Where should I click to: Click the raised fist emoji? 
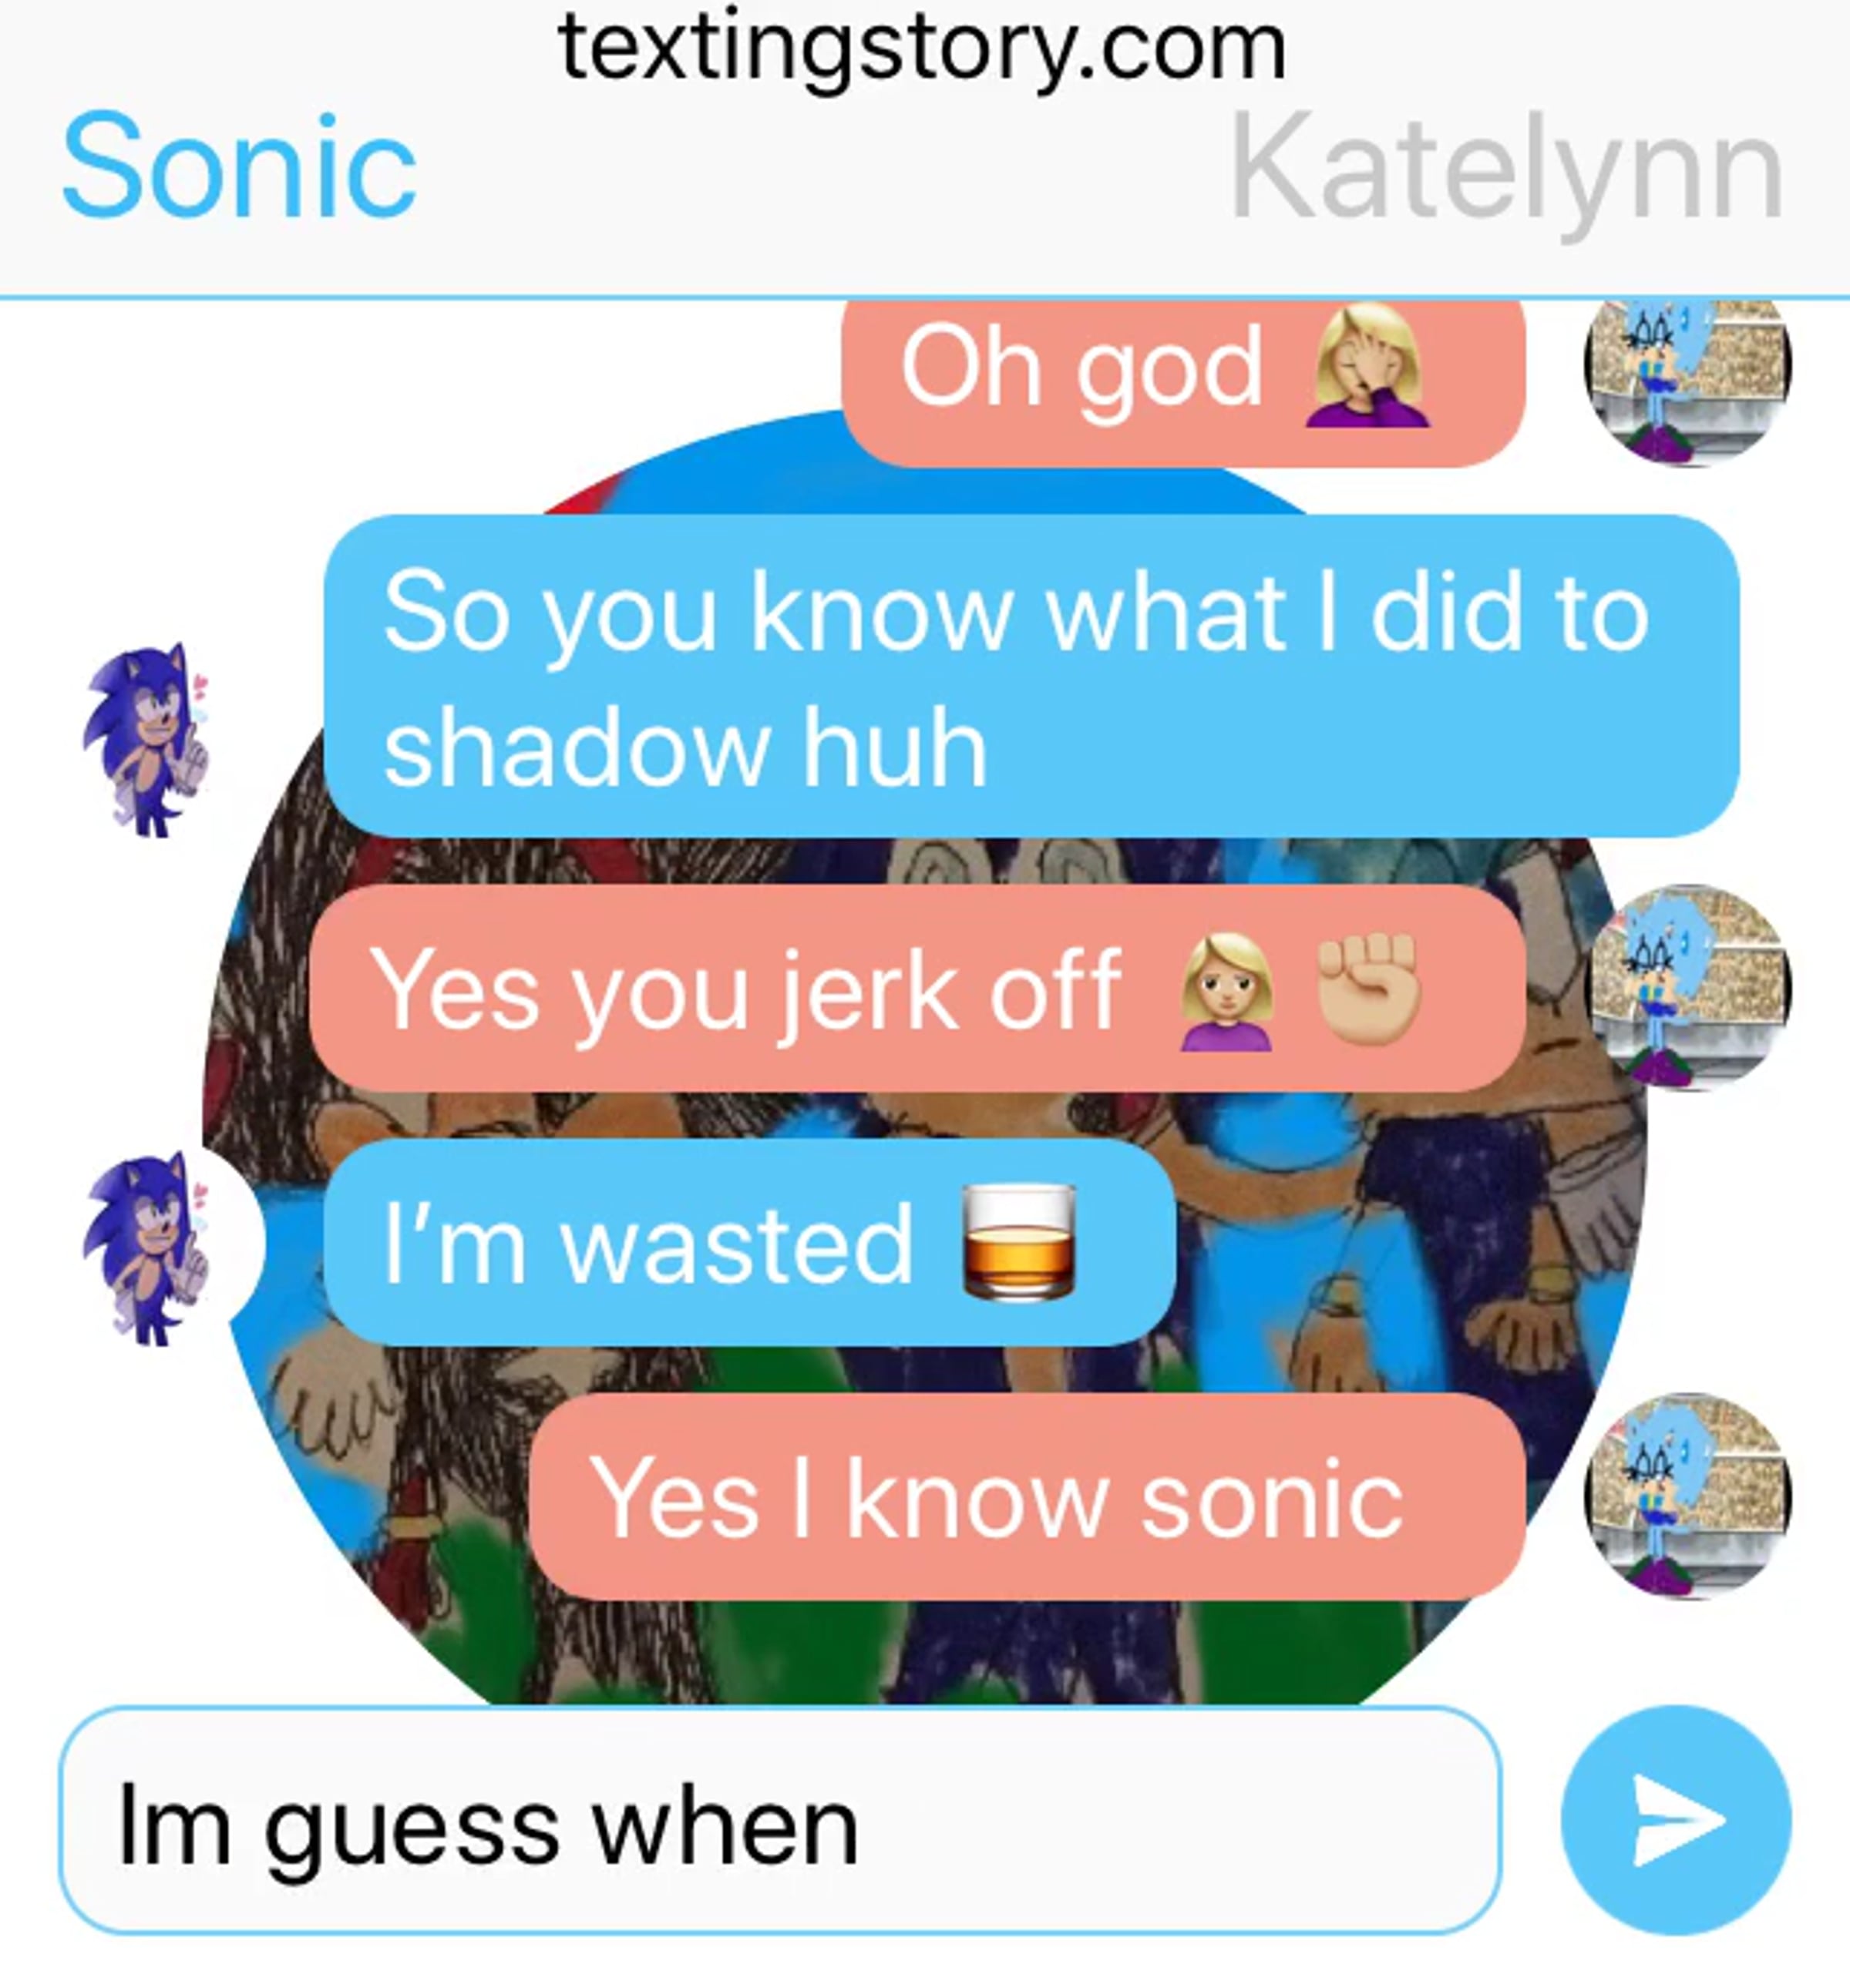click(1369, 989)
